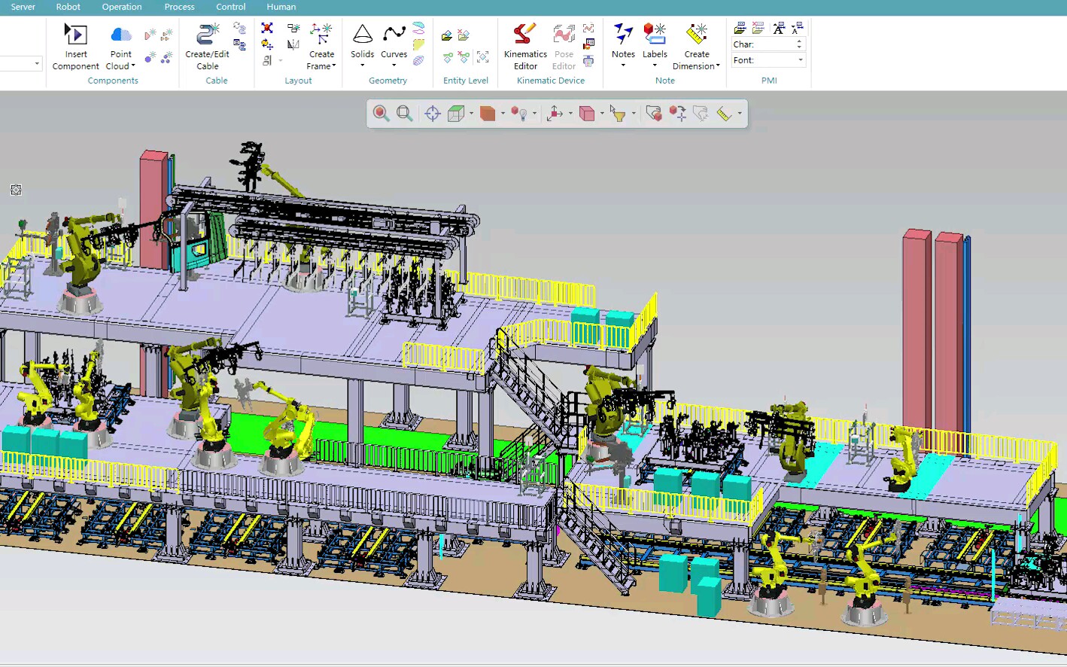
Task: Click the red X icon in Layout group
Action: pyautogui.click(x=267, y=28)
